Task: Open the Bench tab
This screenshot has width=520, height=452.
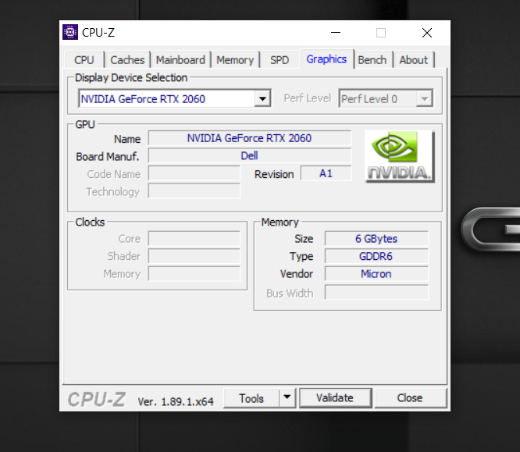Action: [372, 60]
